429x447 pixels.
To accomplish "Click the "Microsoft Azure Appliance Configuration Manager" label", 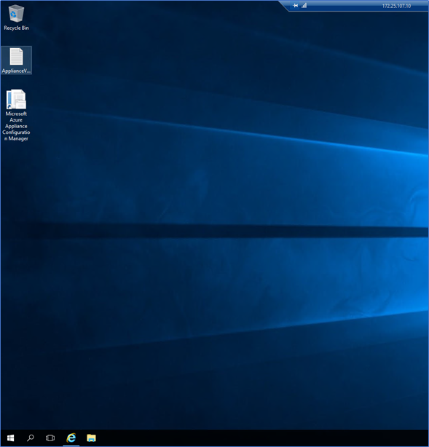I will coord(16,126).
